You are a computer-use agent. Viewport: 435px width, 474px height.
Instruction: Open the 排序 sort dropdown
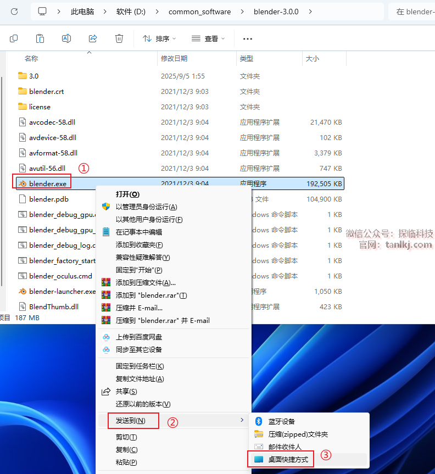(159, 38)
